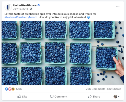The height and width of the screenshot is (102, 126).
Task: Click the comment speech bubble icon
Action: tap(52, 96)
